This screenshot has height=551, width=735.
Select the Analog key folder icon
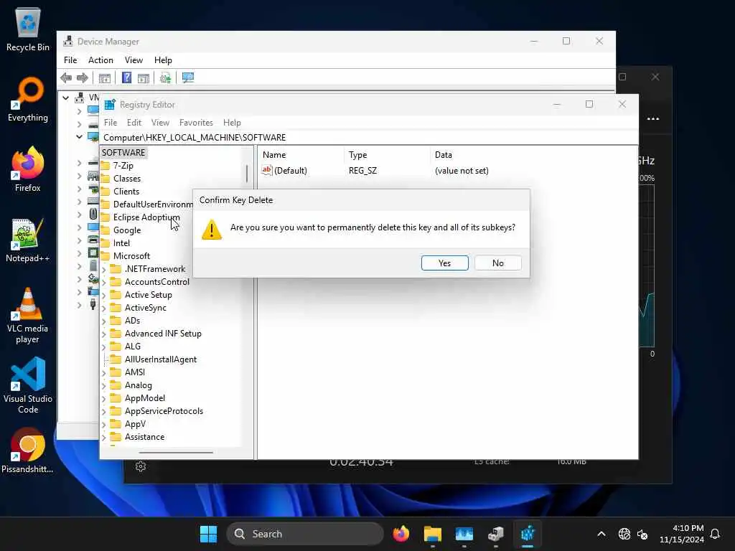116,385
